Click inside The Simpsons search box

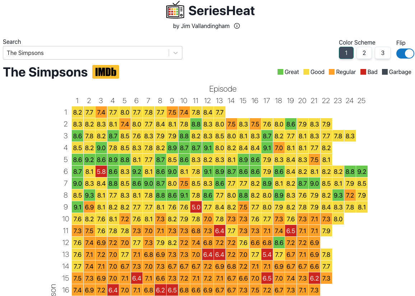click(86, 53)
